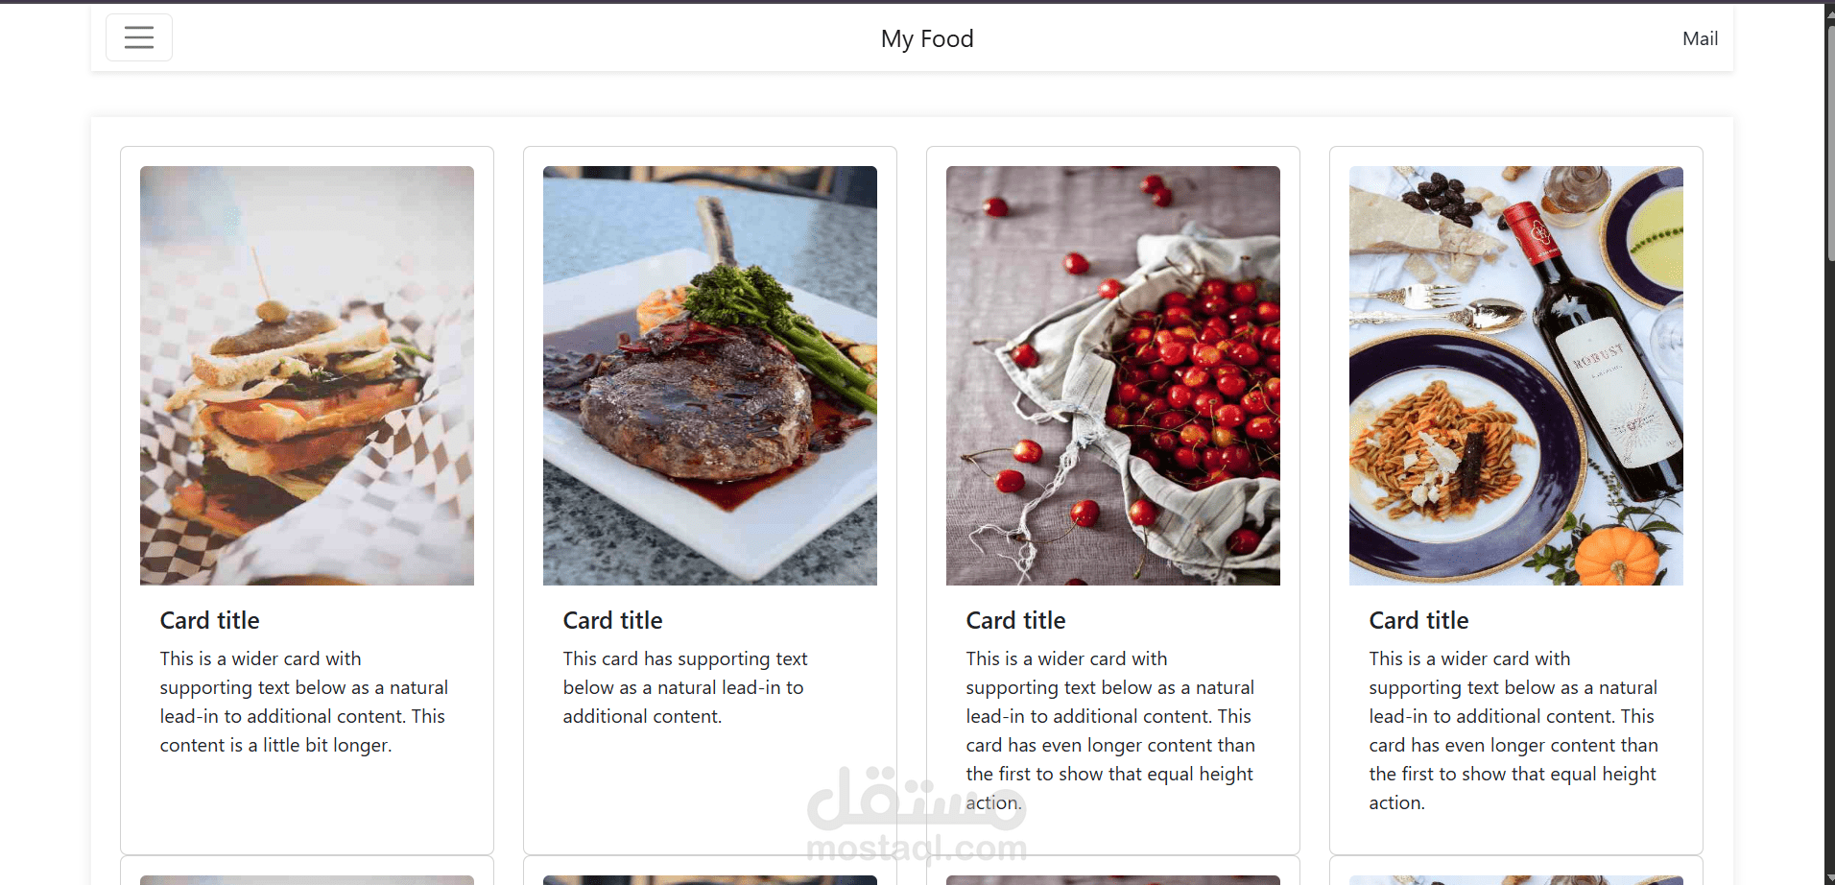Select the wine bottle and pasta photo

(x=1516, y=375)
